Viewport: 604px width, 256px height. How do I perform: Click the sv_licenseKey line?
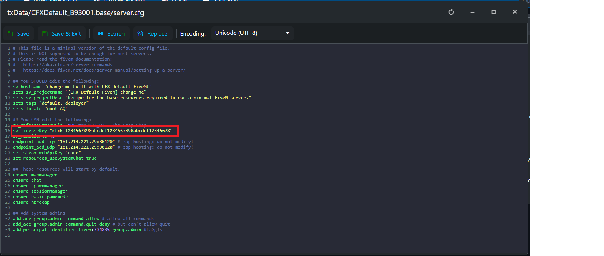(x=93, y=131)
